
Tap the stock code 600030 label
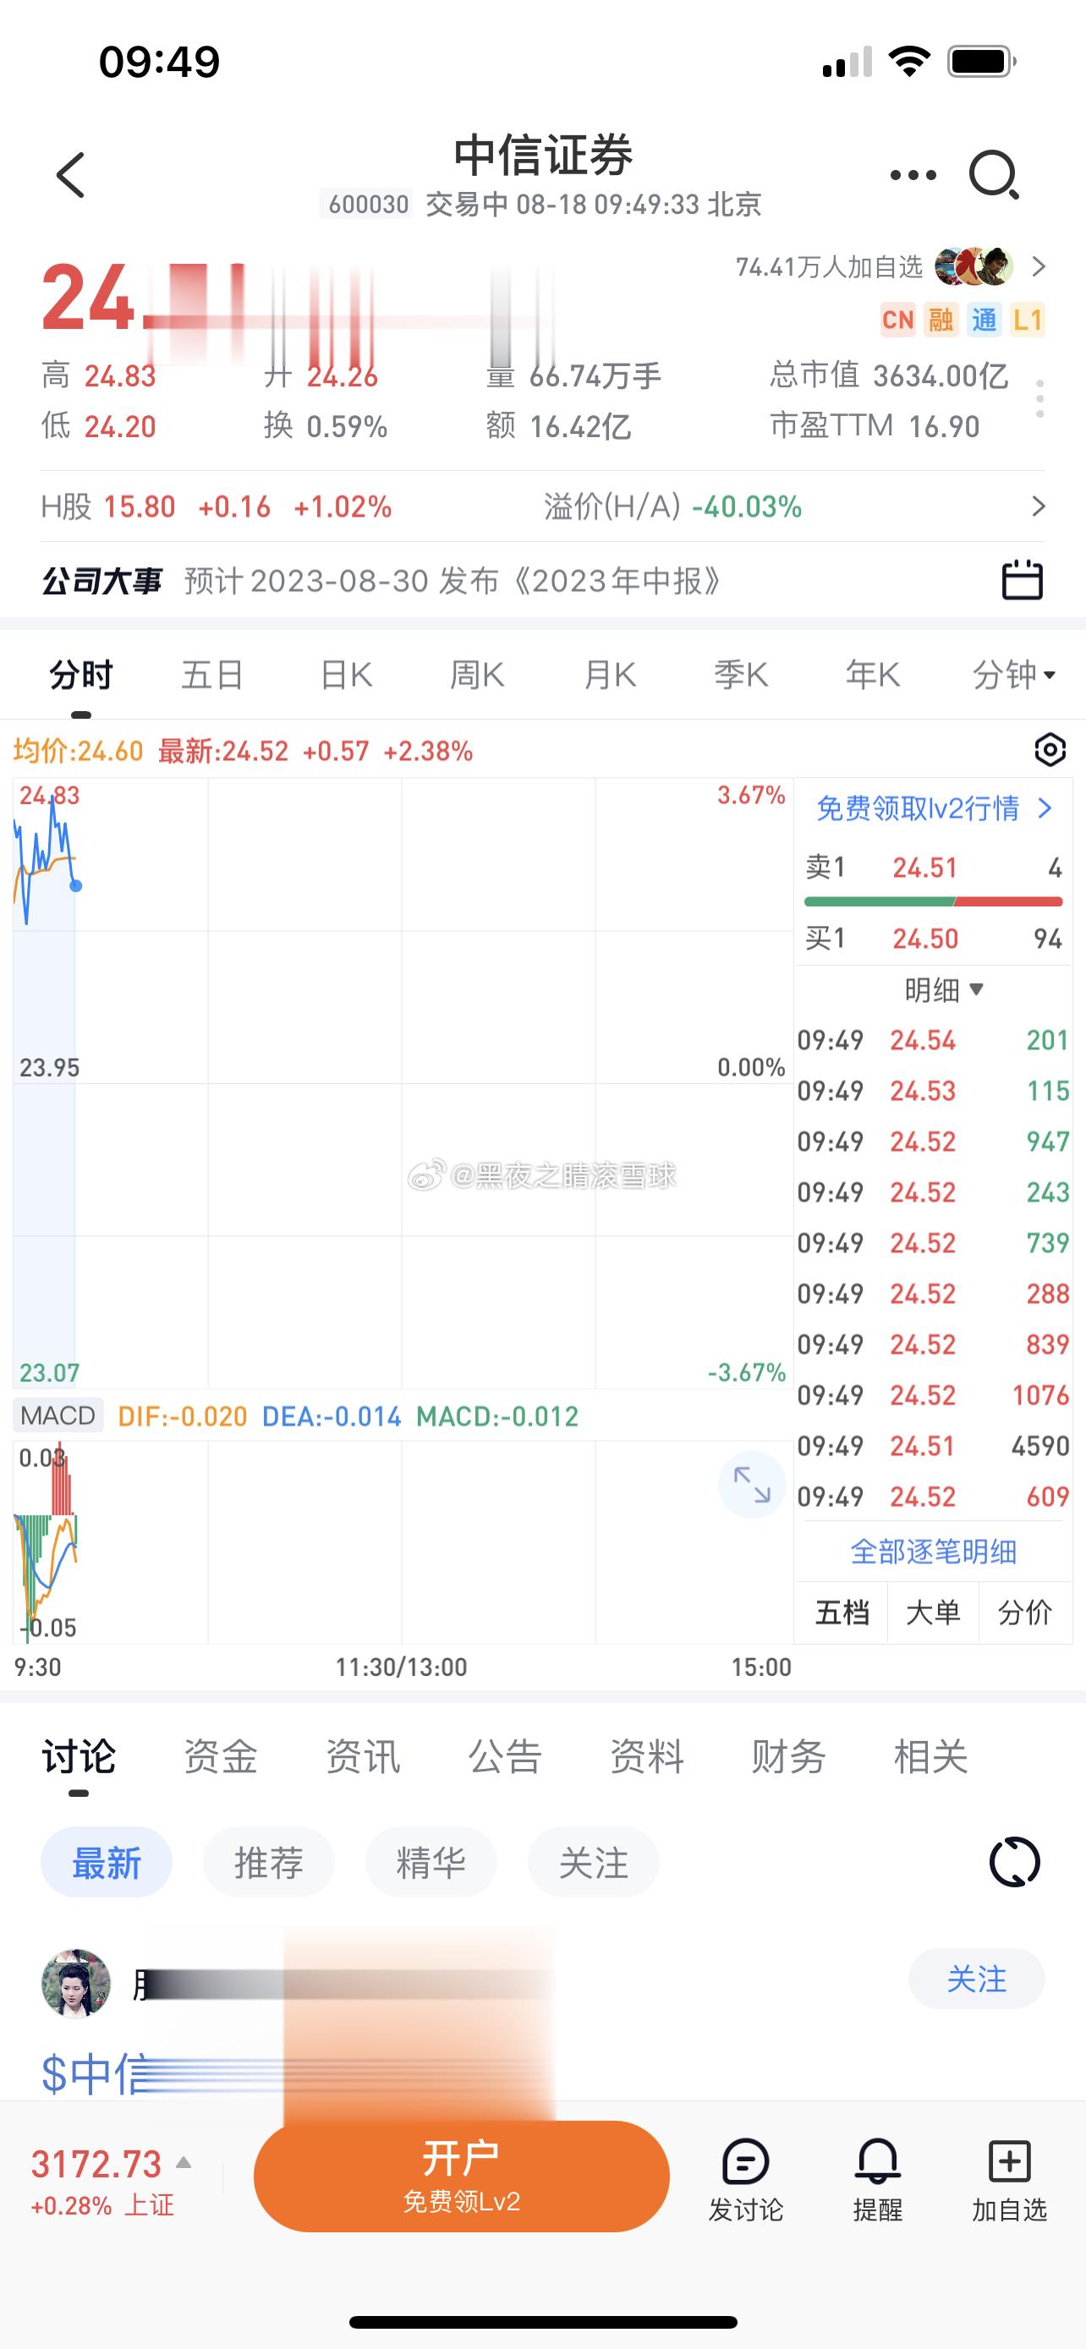pyautogui.click(x=367, y=203)
